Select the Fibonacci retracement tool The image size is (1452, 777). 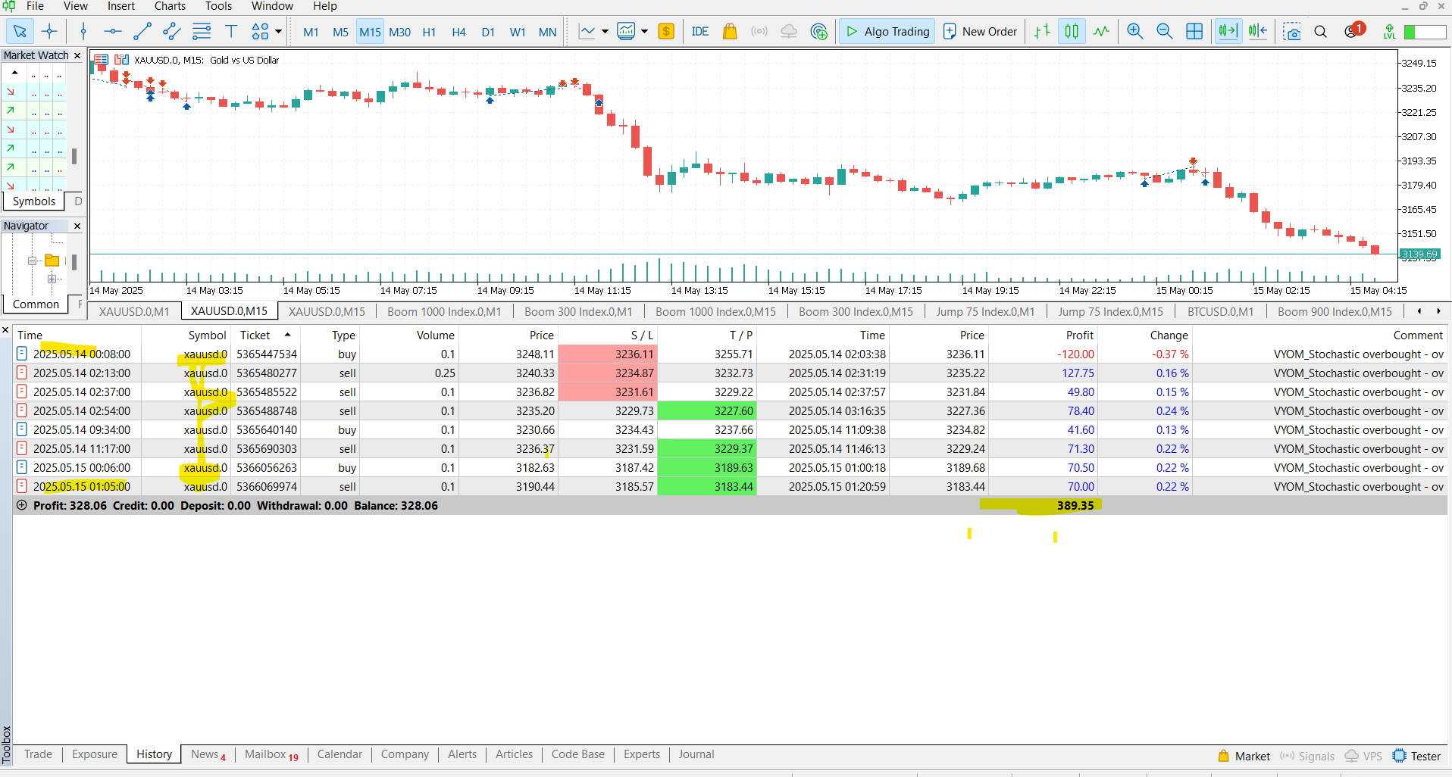pyautogui.click(x=202, y=32)
